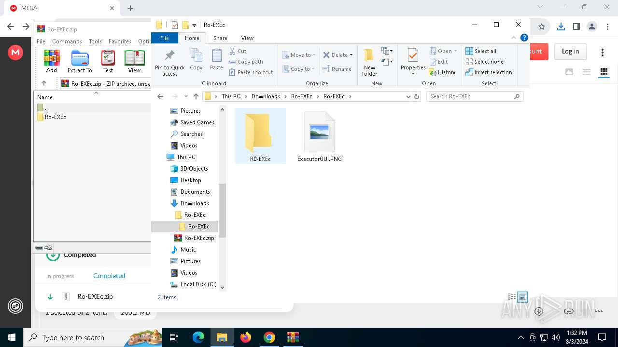Viewport: 618px width, 347px height.
Task: Open the File tab in Explorer
Action: (165, 38)
